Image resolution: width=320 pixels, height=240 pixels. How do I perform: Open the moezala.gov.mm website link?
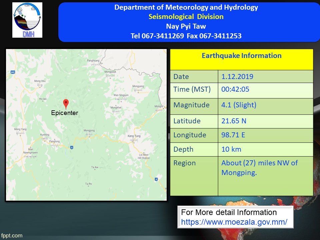tap(234, 222)
